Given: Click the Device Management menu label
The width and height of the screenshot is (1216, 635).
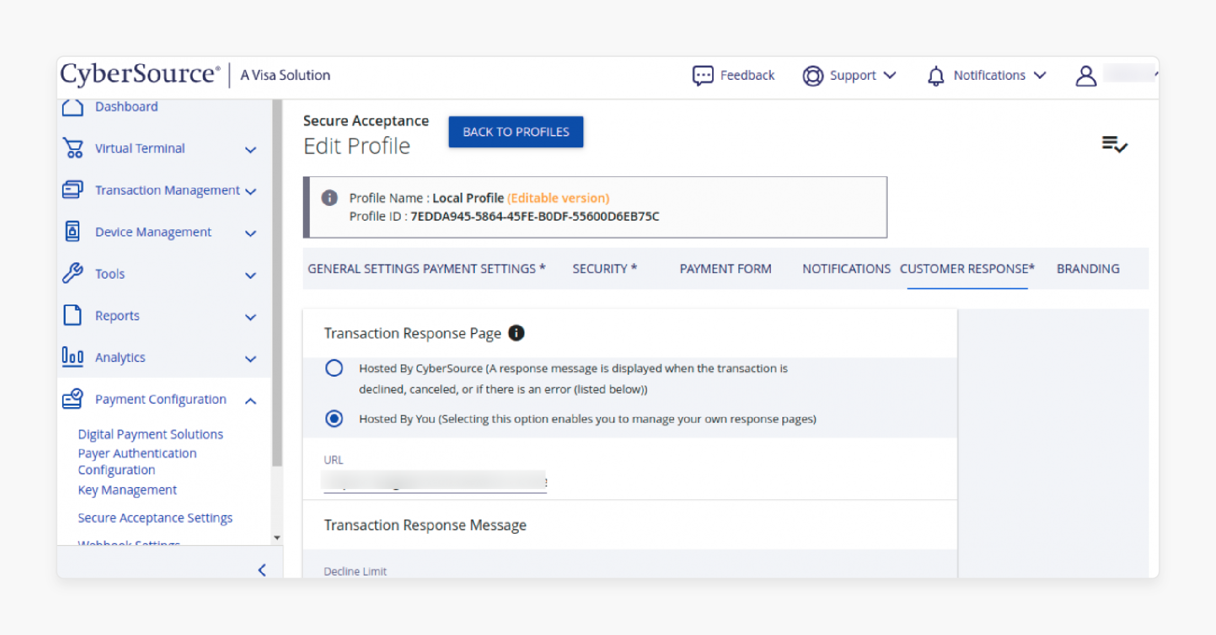Looking at the screenshot, I should (x=153, y=232).
